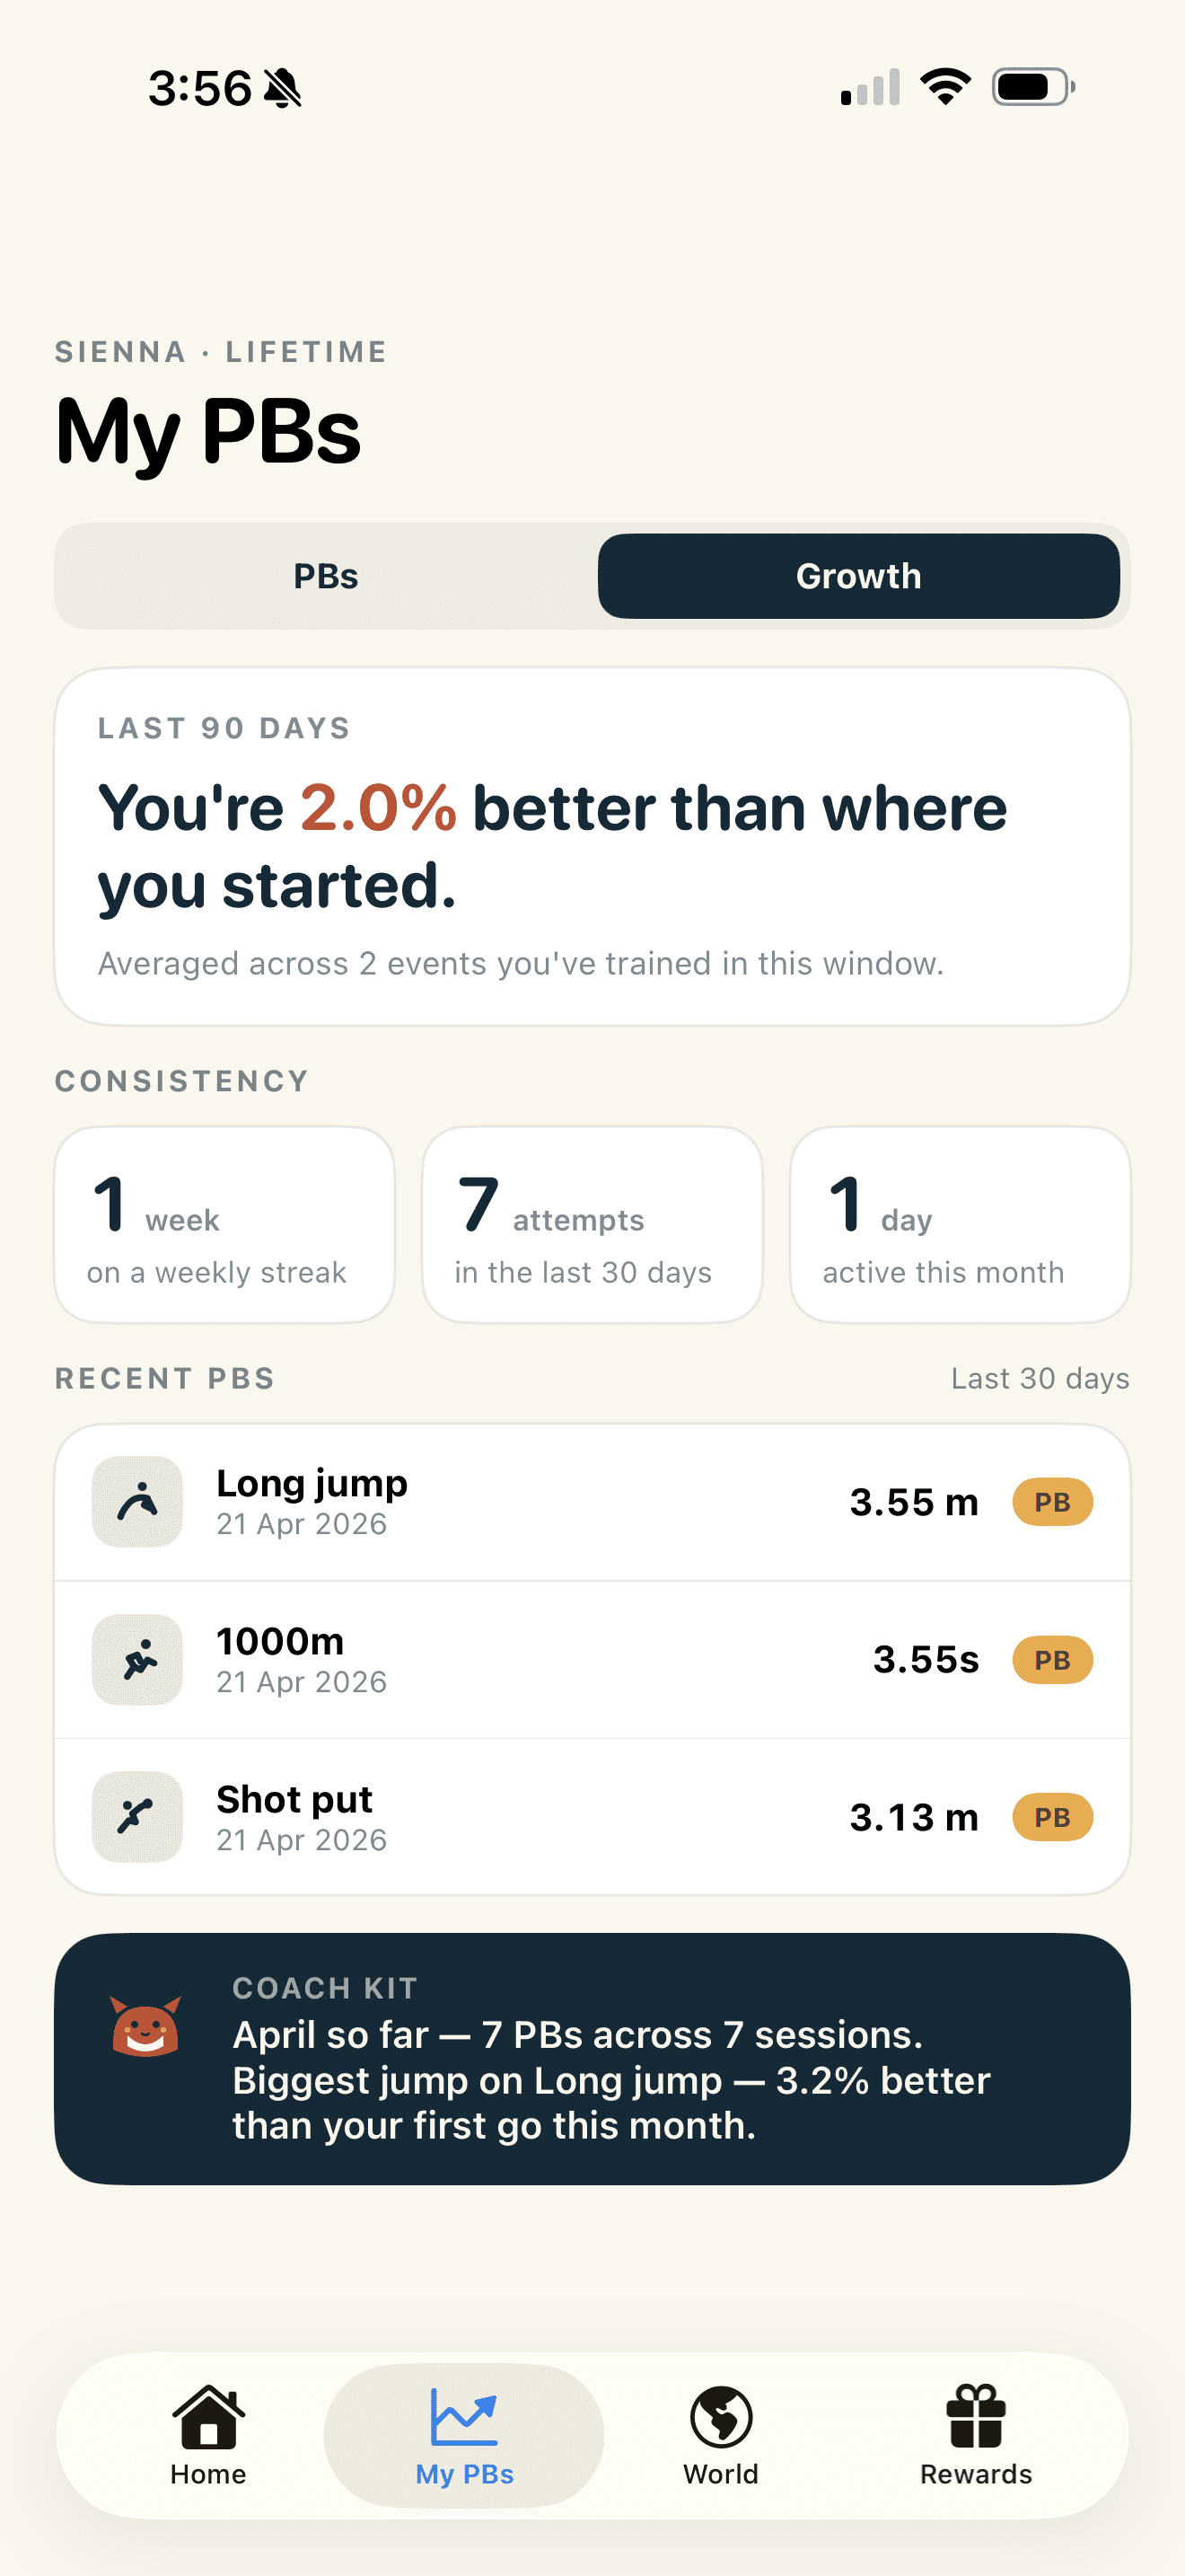
Task: Click the PB badge next to Shot put
Action: click(x=1051, y=1817)
